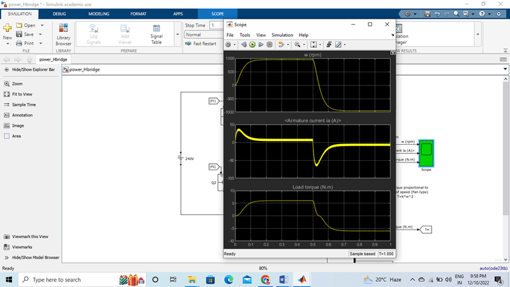
Task: Switch to the FORMAT ribbon tab
Action: (x=138, y=14)
